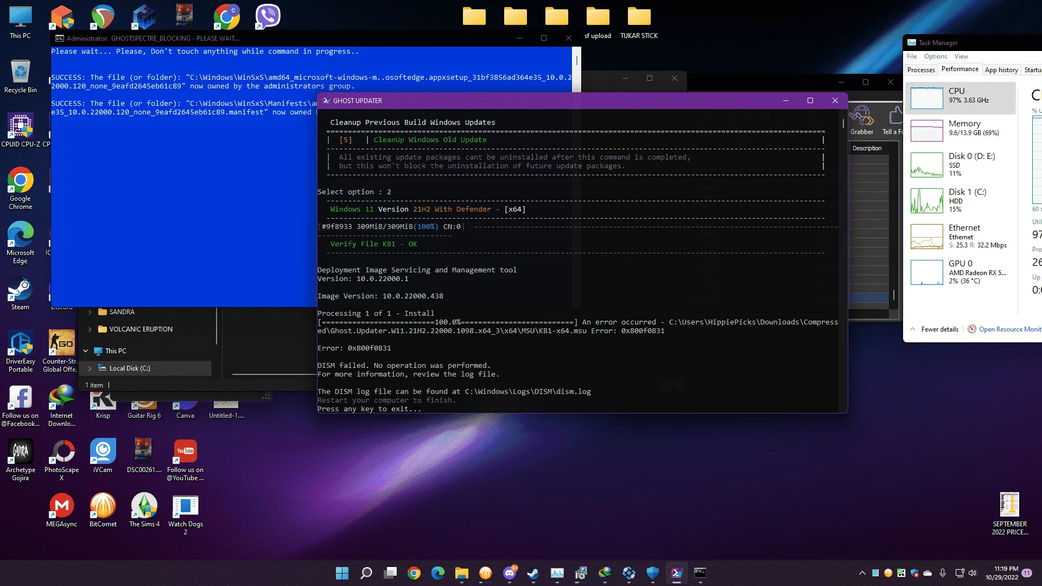Open Windows Start menu on taskbar

[x=342, y=573]
